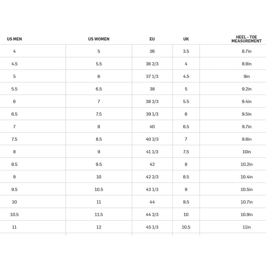Select US Women size 6.5 cell
This screenshot has height=266, width=266.
tap(99, 89)
